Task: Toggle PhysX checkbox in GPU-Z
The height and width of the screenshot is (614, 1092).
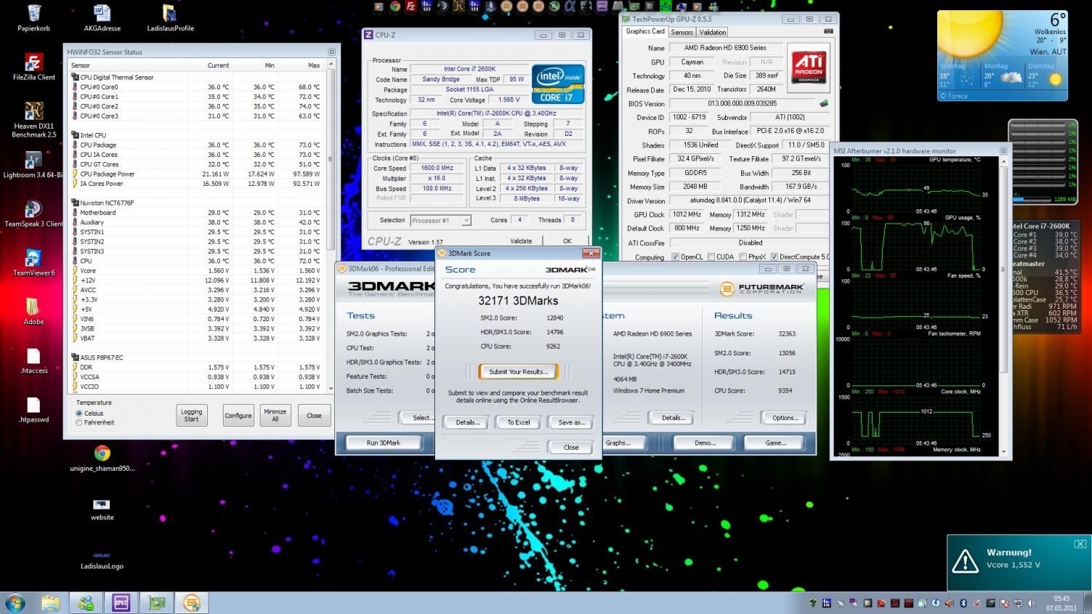Action: (x=743, y=256)
